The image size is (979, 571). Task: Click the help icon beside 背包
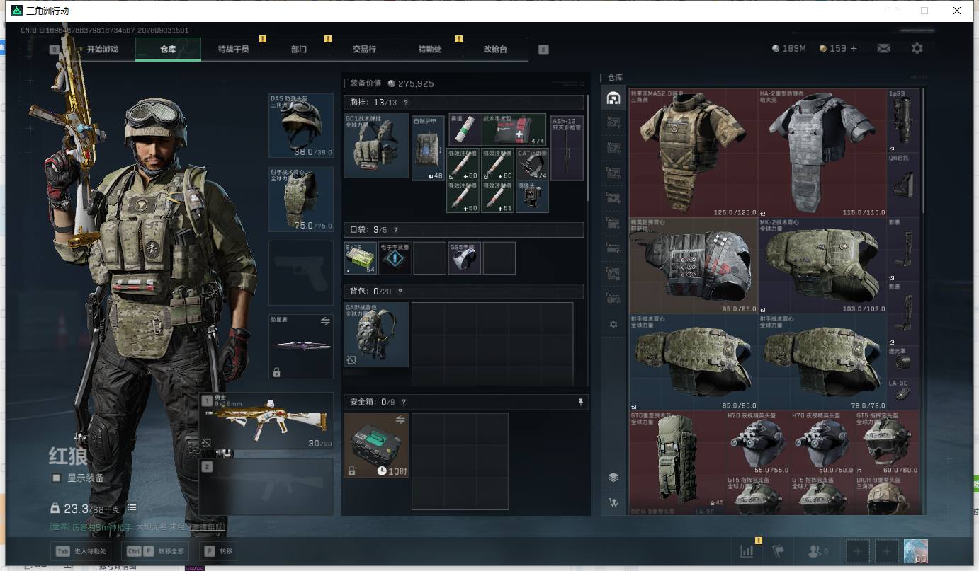click(x=400, y=292)
